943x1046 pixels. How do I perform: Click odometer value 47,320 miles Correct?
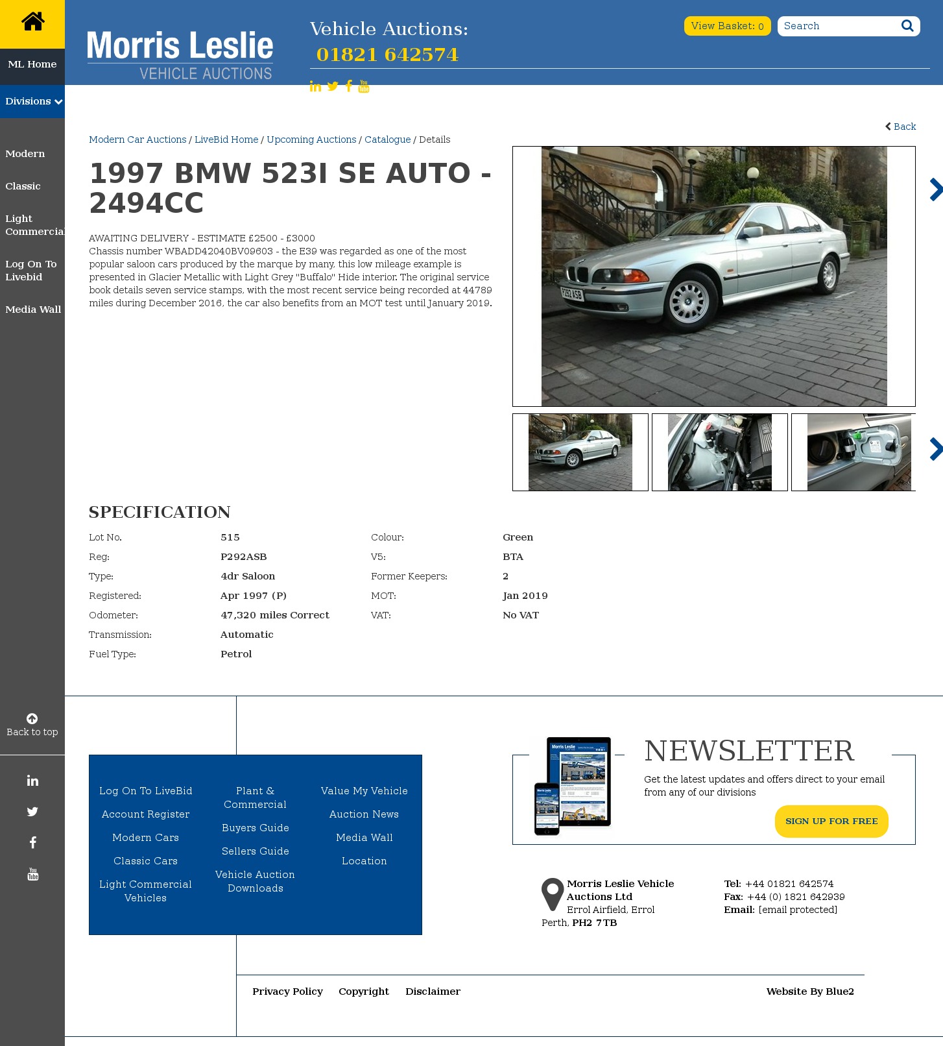pyautogui.click(x=275, y=615)
